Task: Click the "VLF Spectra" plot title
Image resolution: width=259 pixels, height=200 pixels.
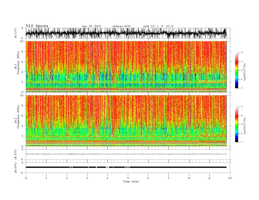Action: coord(37,26)
